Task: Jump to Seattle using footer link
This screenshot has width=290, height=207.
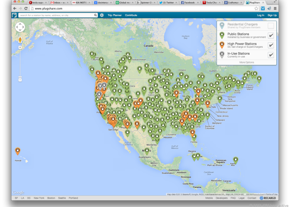Action: [62, 198]
